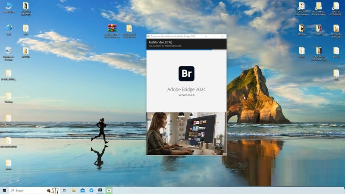Click the Buscar taskbar search box
Viewport: 345px width, 194px height.
[34, 190]
